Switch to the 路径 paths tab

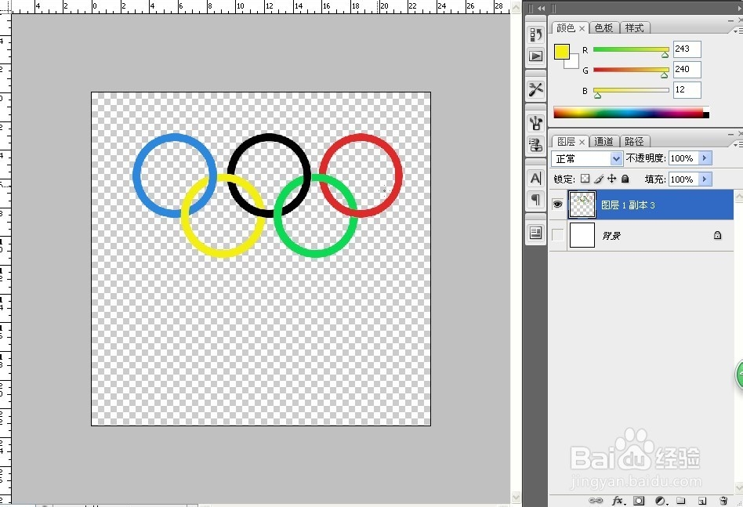click(x=634, y=141)
